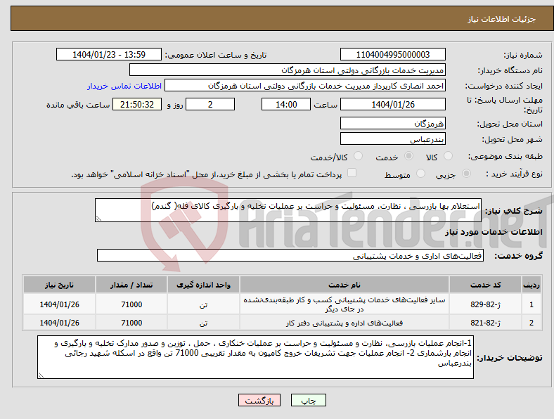Click the گروه خدمت field
The width and height of the screenshot is (554, 419).
tap(290, 255)
